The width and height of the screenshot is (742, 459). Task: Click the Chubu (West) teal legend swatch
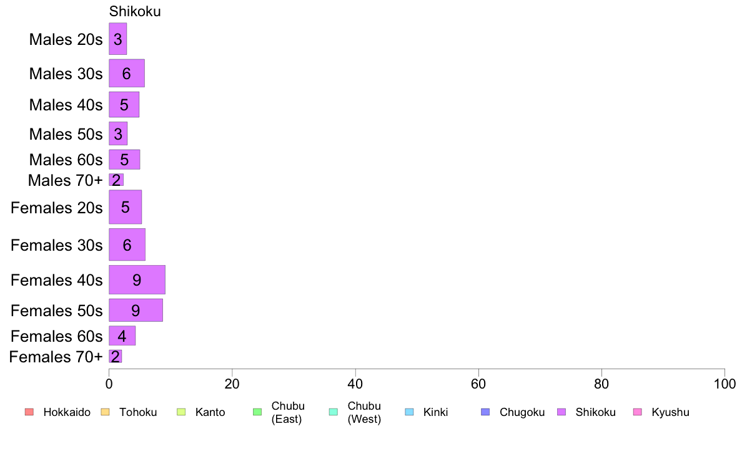tap(333, 412)
